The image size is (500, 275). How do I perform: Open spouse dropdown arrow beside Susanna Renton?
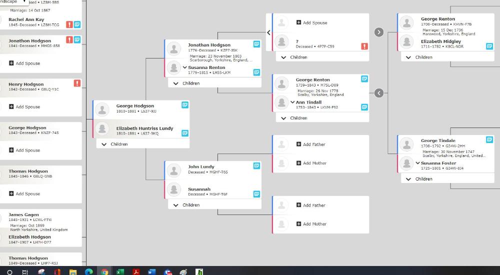pyautogui.click(x=185, y=67)
